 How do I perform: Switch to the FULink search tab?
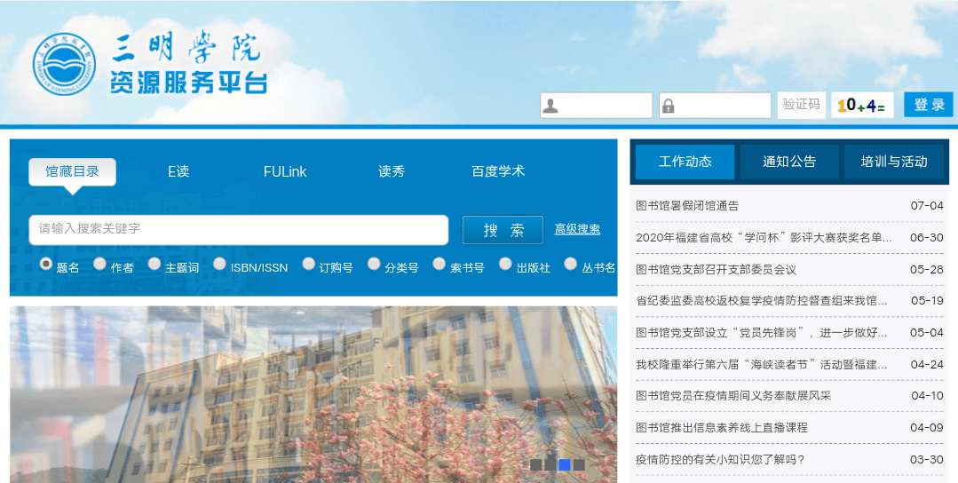[285, 171]
